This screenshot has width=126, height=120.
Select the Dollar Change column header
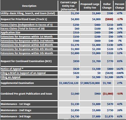point(107,6)
